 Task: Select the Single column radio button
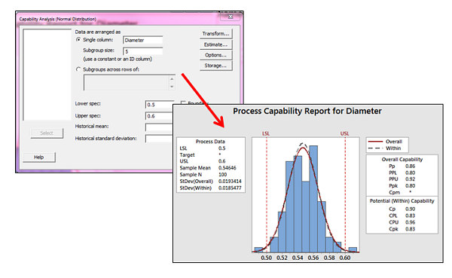[x=78, y=40]
